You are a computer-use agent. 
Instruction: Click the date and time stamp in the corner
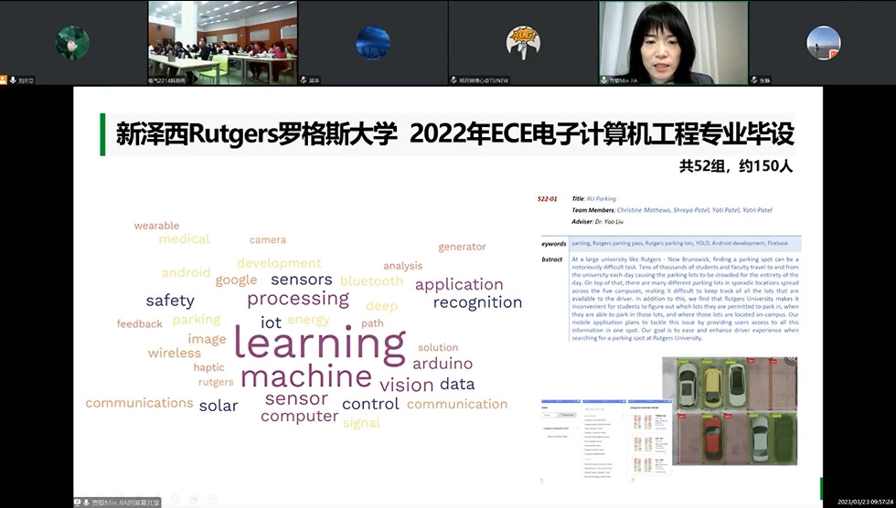862,502
